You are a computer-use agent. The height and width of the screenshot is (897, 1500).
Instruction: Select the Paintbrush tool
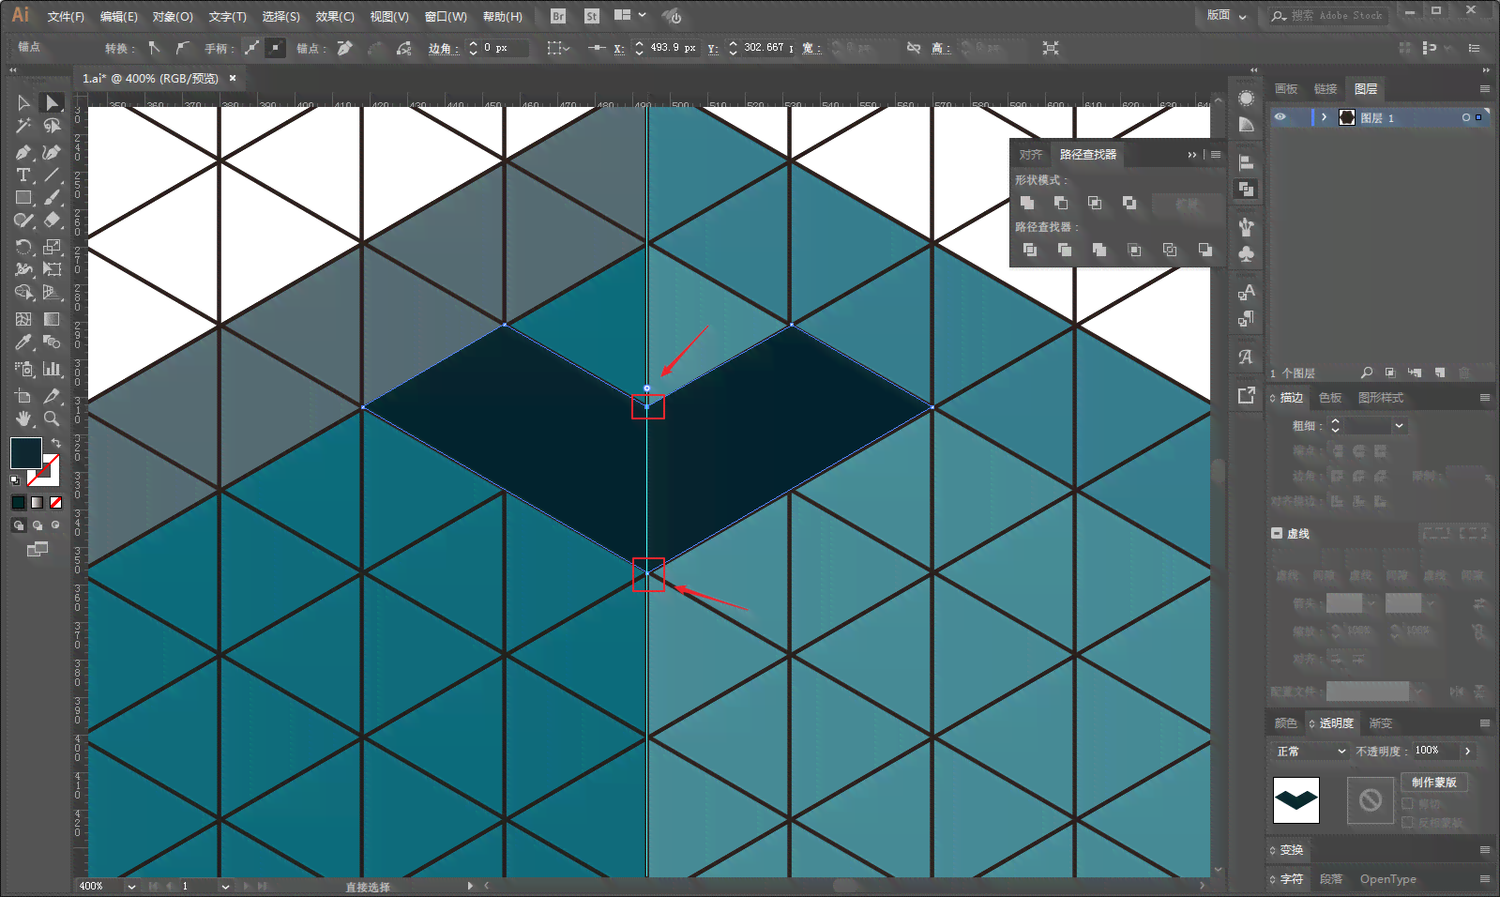click(x=52, y=198)
